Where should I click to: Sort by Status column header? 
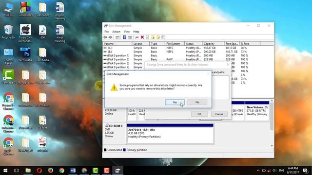(x=193, y=44)
